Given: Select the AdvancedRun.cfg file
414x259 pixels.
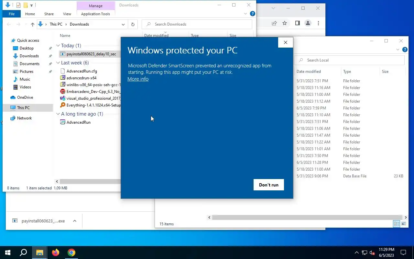Looking at the screenshot, I should pos(82,71).
